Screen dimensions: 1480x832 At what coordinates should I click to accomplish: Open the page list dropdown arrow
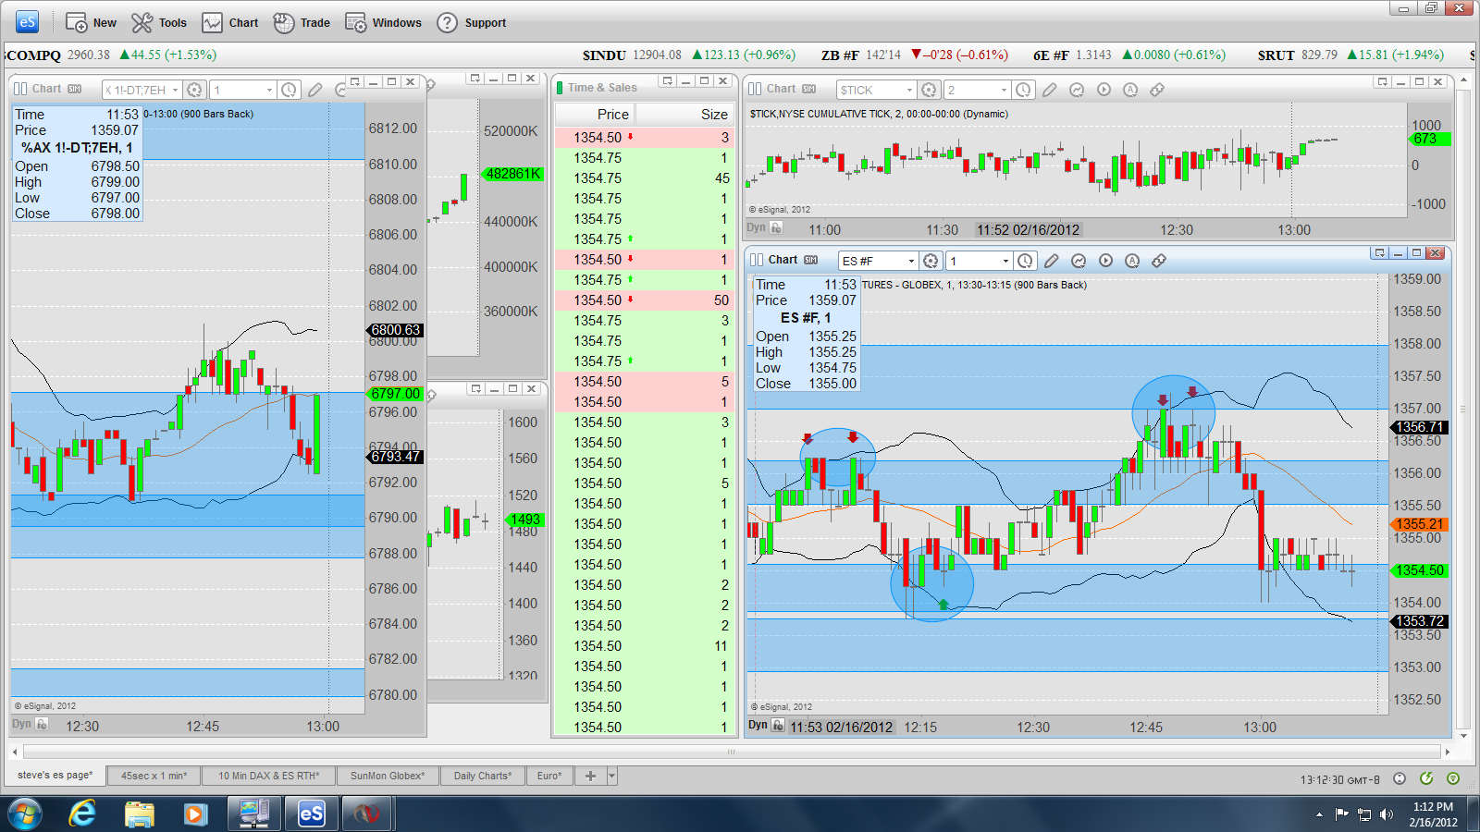(x=612, y=776)
